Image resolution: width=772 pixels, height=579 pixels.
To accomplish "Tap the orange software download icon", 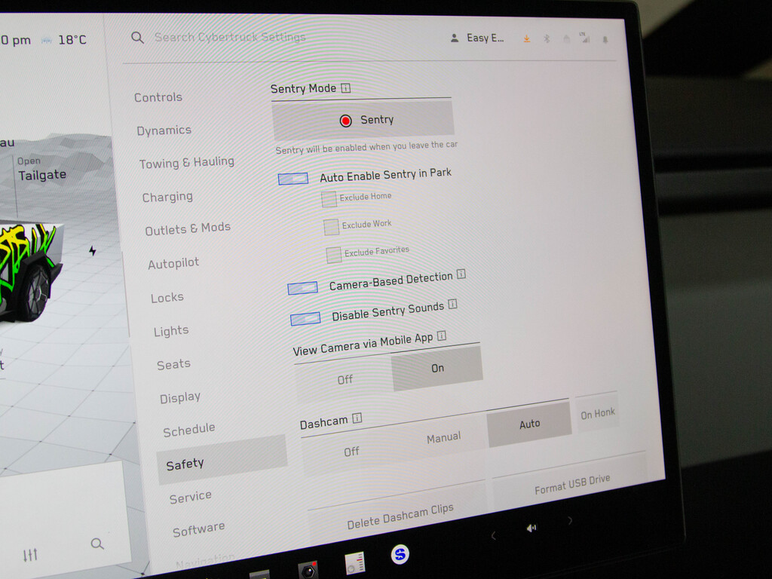I will (x=527, y=38).
